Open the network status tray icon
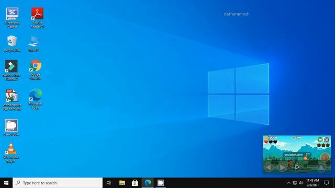Image resolution: width=335 pixels, height=188 pixels. pyautogui.click(x=295, y=183)
